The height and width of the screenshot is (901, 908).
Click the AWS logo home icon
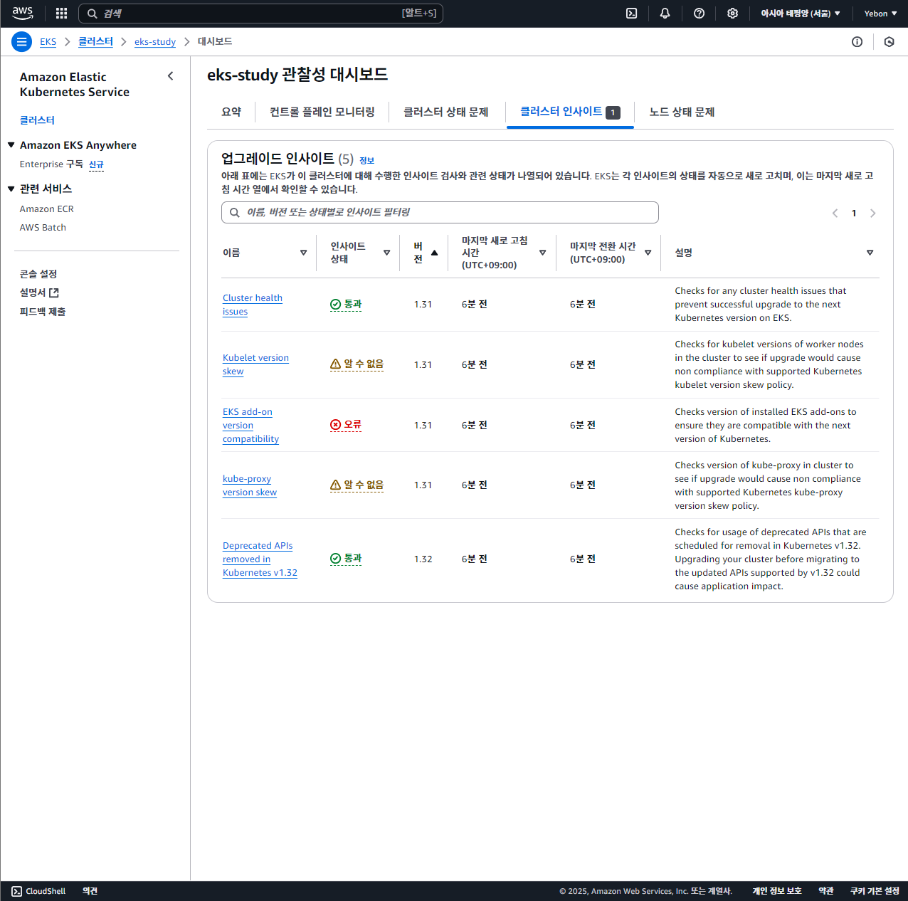23,13
